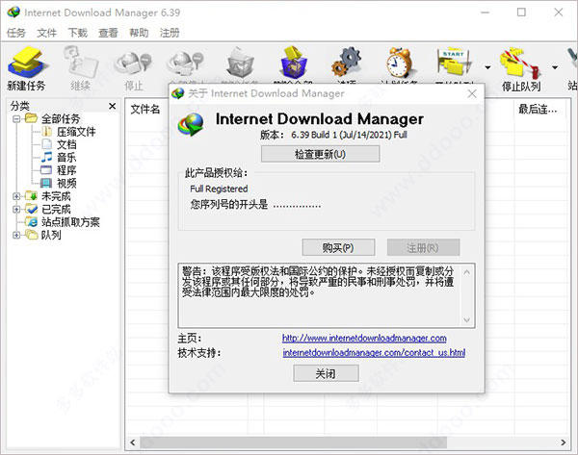Image resolution: width=578 pixels, height=455 pixels.
Task: Click the green arrow folder icon beside 未完成
Action: [x=32, y=196]
